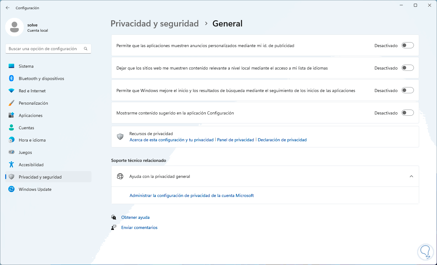Viewport: 437px width, 265px height.
Task: Click Privacidad y seguridad breadcrumb heading
Action: [x=155, y=24]
